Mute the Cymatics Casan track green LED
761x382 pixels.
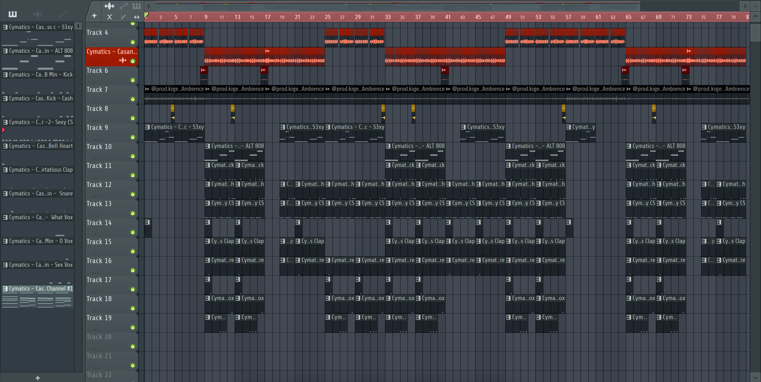coord(133,61)
